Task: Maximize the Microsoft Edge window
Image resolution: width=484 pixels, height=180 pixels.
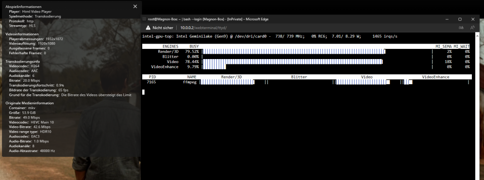Action: point(460,19)
